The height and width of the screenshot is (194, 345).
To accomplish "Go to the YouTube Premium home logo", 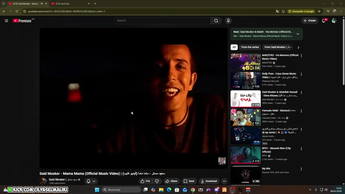I will [22, 21].
